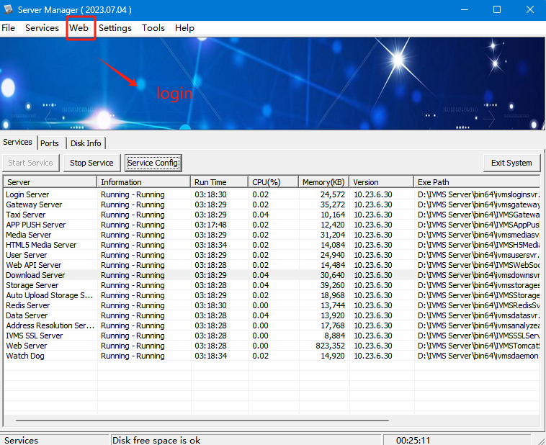
Task: Select the Taxi Server row
Action: [x=272, y=215]
